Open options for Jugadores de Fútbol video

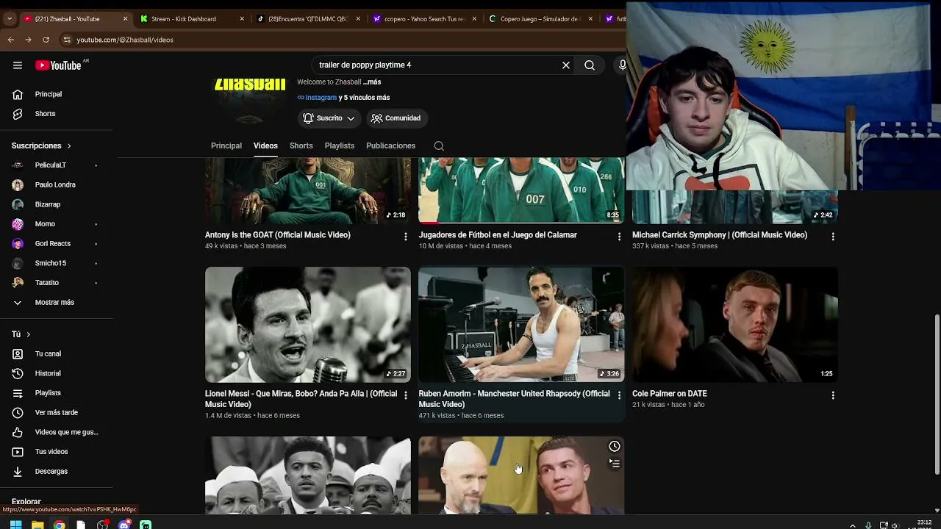619,237
